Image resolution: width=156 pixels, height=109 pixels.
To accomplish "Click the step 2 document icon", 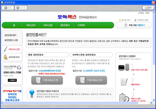I will point(124,82).
